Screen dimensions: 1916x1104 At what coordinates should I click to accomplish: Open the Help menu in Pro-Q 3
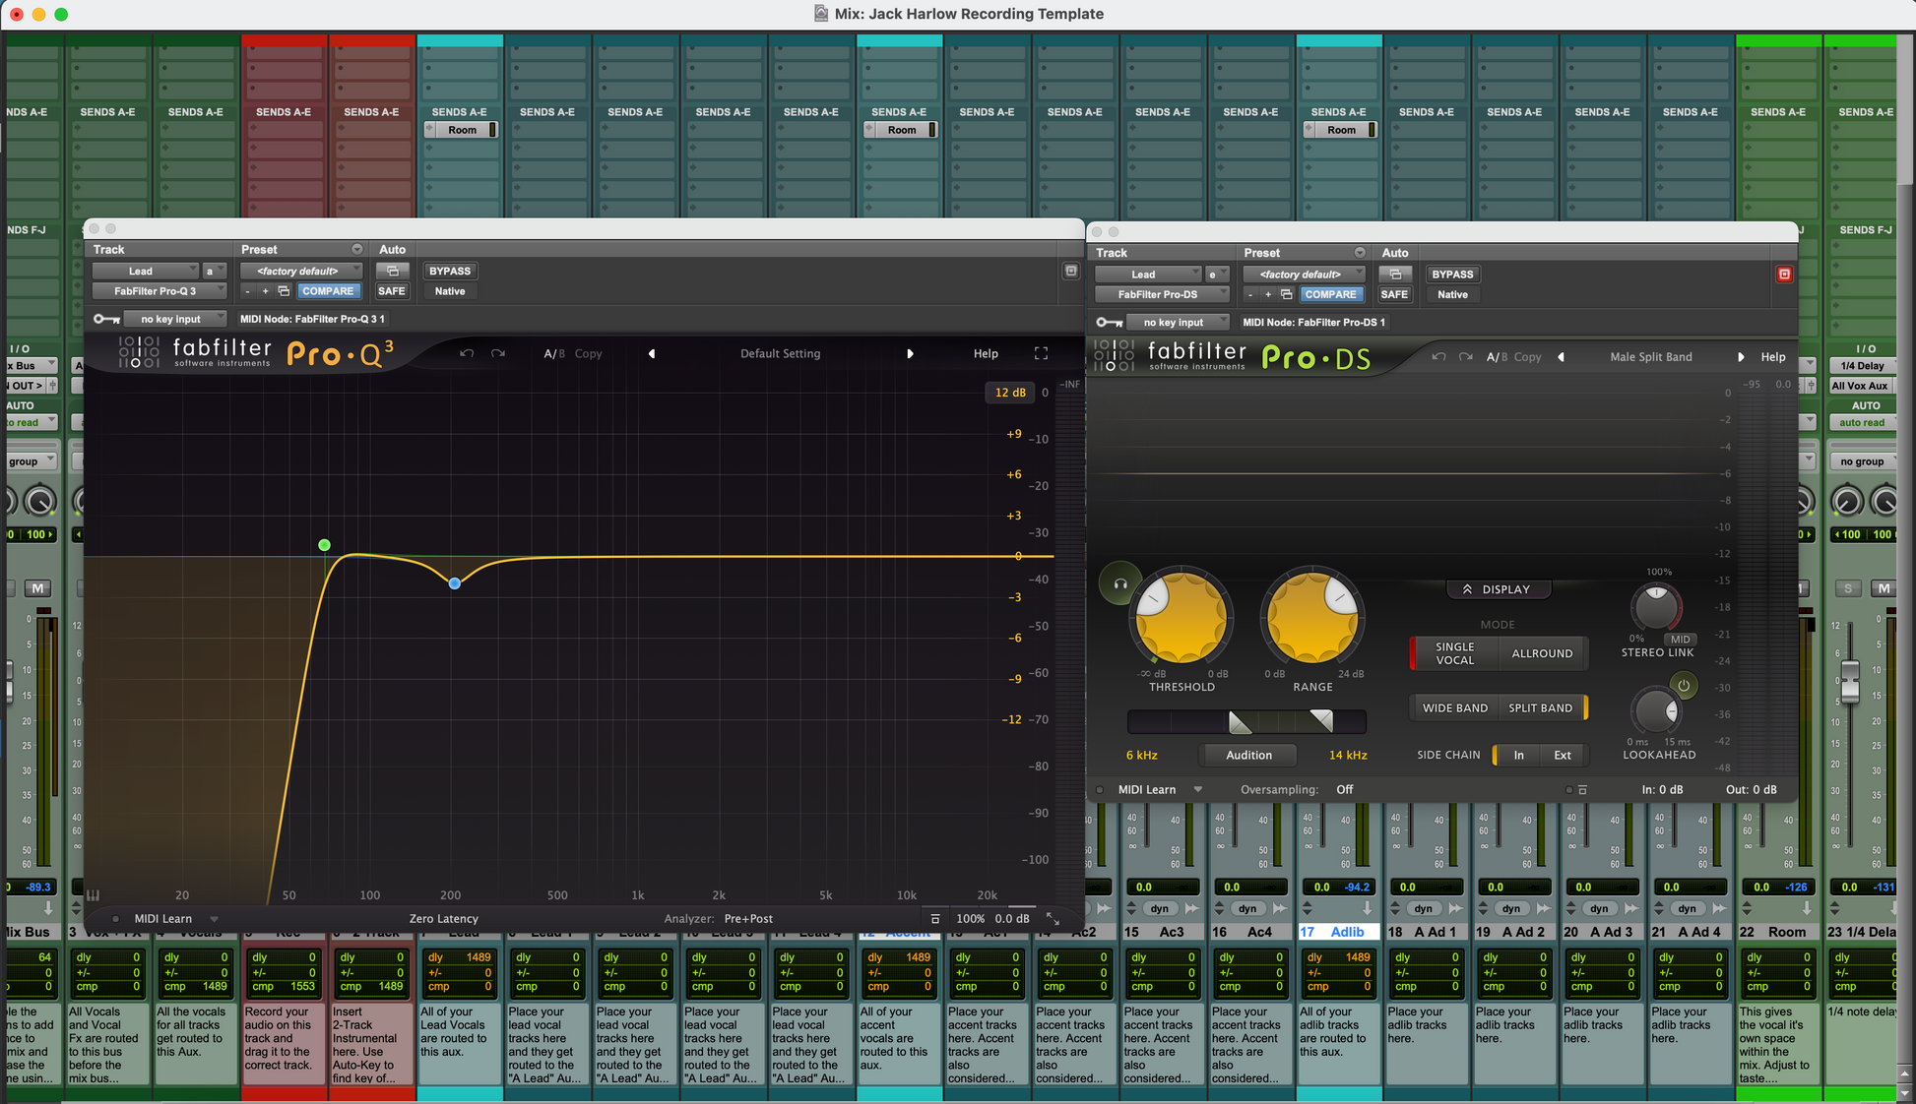point(986,353)
